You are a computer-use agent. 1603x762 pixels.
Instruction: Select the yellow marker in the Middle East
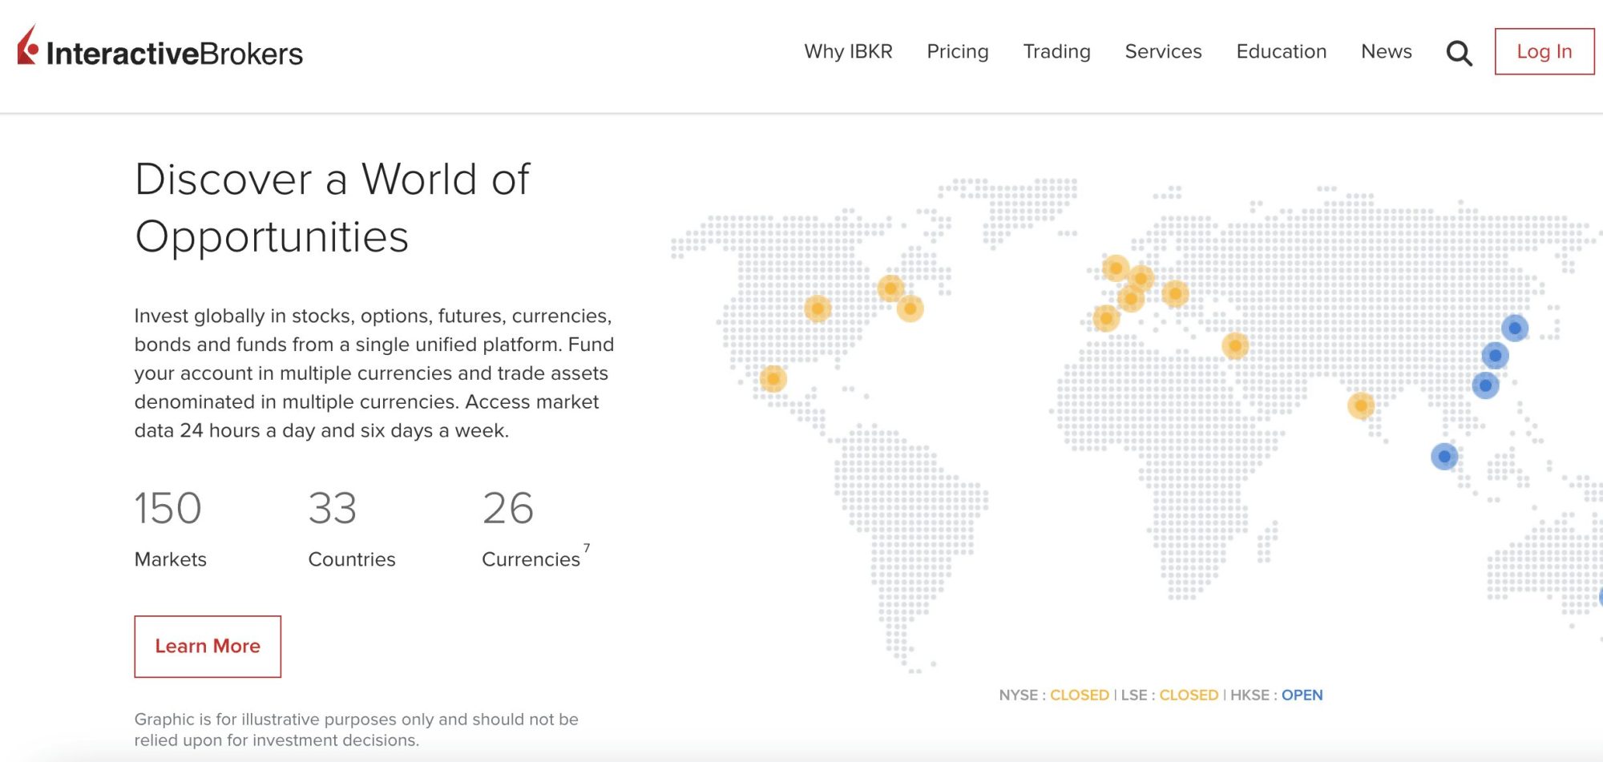click(x=1235, y=346)
